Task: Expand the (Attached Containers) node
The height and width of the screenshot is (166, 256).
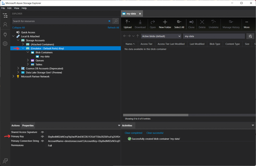Action: [23, 44]
